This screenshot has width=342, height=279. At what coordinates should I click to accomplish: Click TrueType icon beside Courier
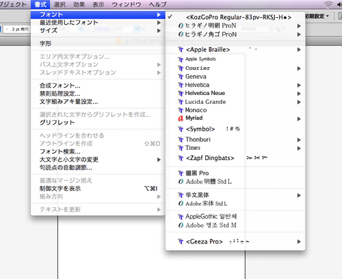(x=181, y=68)
